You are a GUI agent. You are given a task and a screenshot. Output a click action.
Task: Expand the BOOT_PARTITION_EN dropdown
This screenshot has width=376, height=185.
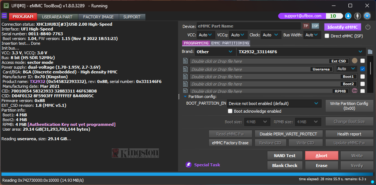pos(274,104)
